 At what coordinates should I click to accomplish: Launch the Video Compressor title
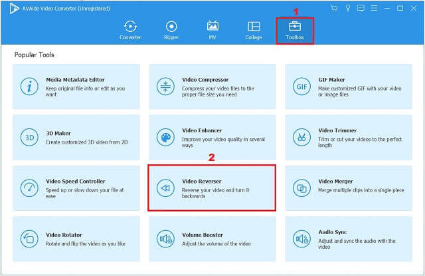(x=205, y=80)
